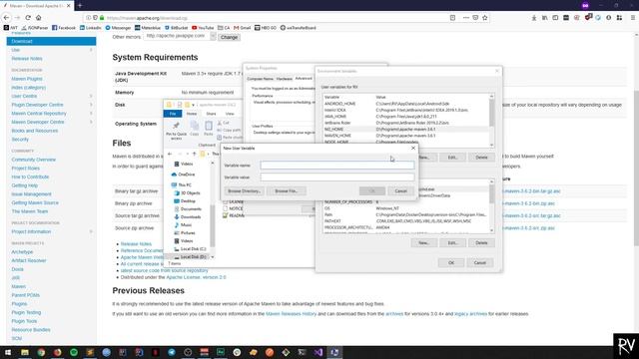Open the HBO GO bookmark
Image resolution: width=639 pixels, height=359 pixels.
266,28
